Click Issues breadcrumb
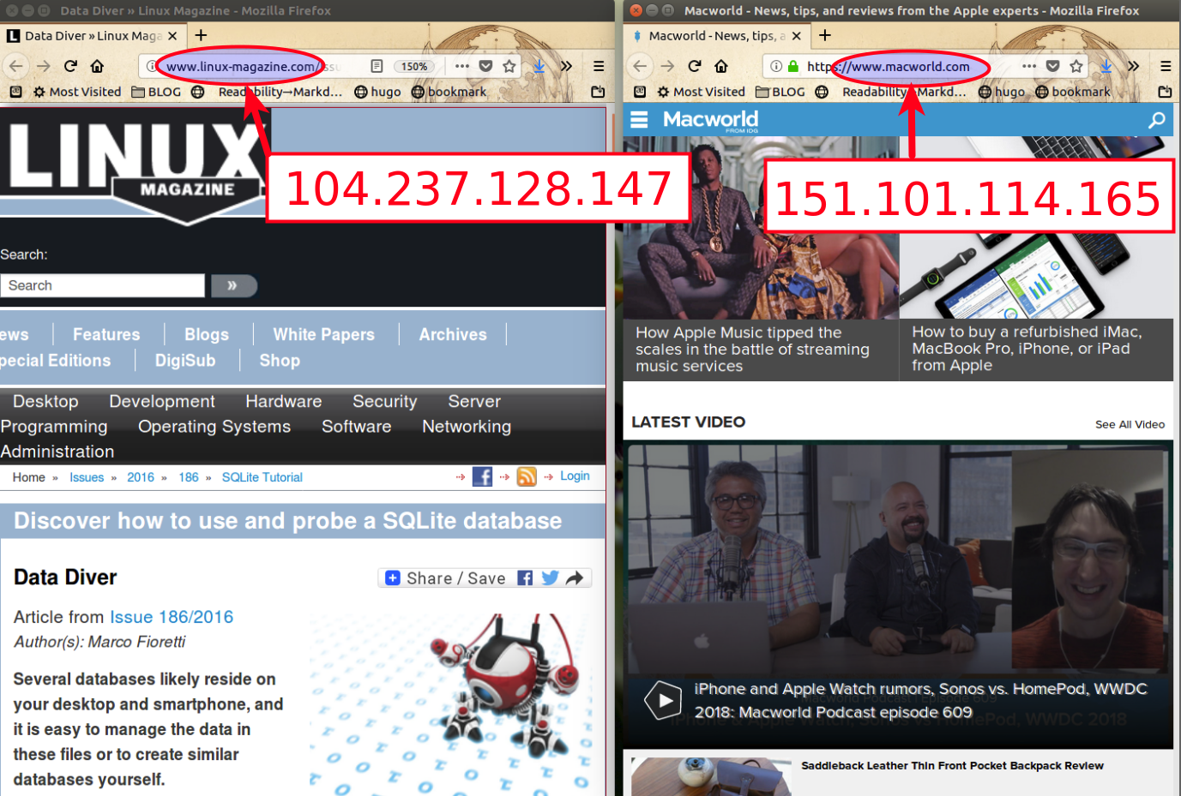This screenshot has height=796, width=1181. pyautogui.click(x=87, y=477)
